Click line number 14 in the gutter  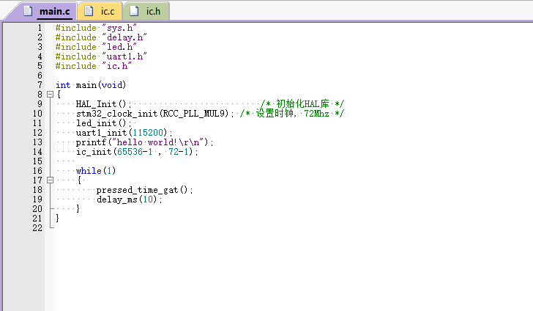pos(37,152)
